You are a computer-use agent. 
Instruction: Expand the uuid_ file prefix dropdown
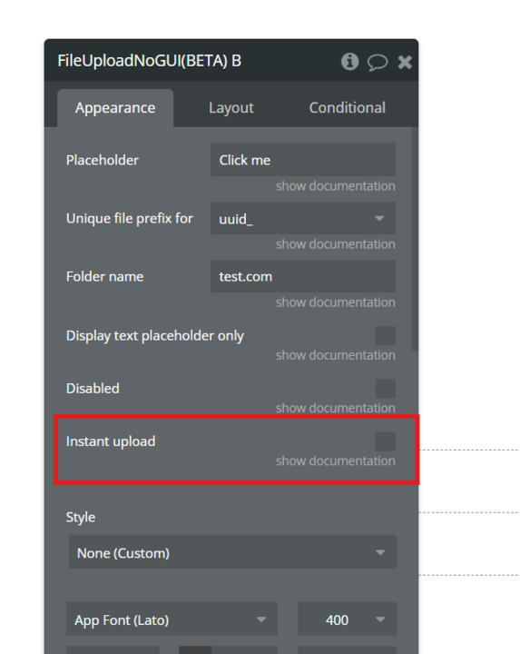pos(303,218)
